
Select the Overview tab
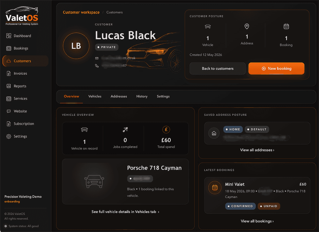coord(71,96)
